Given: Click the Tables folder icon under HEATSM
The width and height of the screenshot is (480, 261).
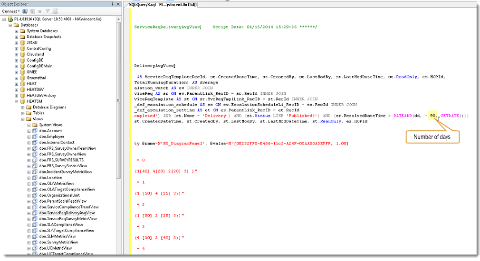Looking at the screenshot, I should point(29,113).
